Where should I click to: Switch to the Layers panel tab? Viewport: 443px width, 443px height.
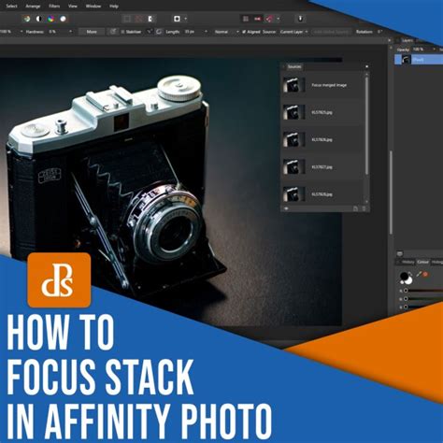pyautogui.click(x=407, y=41)
